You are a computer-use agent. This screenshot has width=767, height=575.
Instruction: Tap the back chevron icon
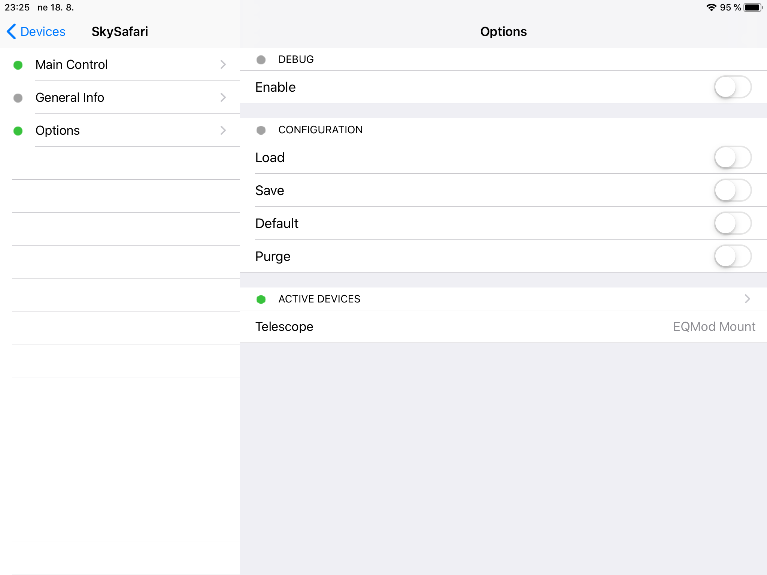(x=11, y=31)
